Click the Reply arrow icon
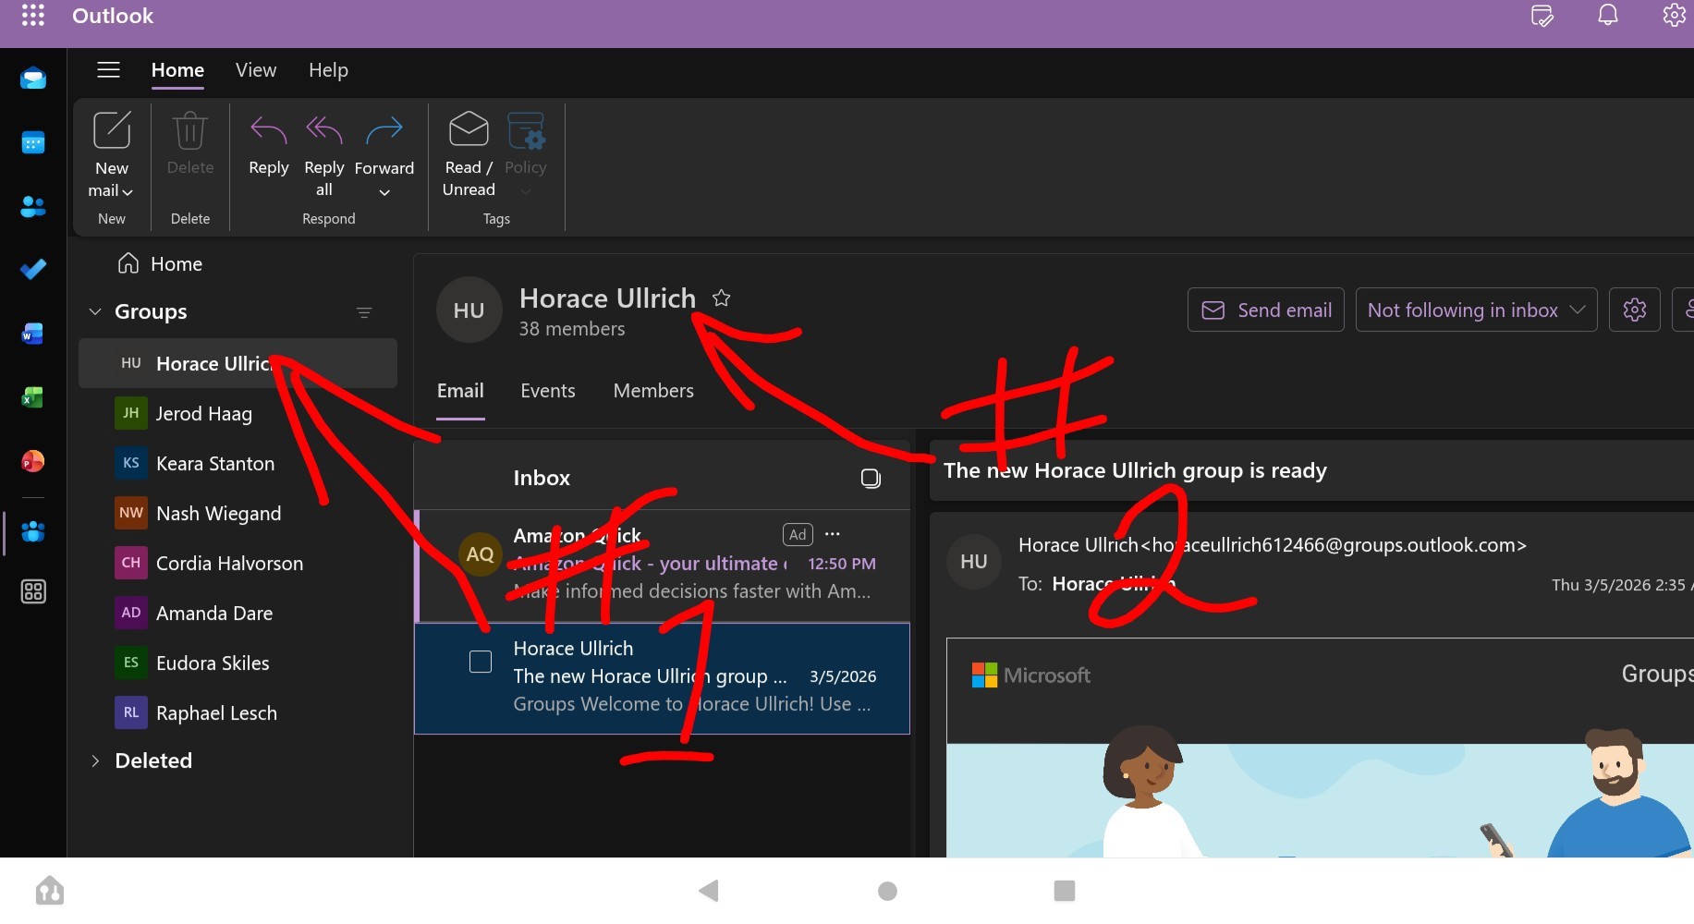The width and height of the screenshot is (1694, 924). [x=269, y=130]
